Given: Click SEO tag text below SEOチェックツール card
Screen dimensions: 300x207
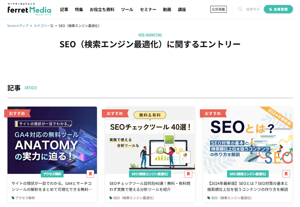Looking at the screenshot, I should tap(134, 198).
